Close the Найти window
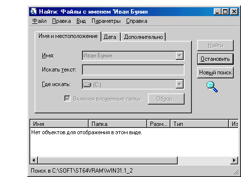Viewport: 241px width, 177px height. pyautogui.click(x=234, y=12)
